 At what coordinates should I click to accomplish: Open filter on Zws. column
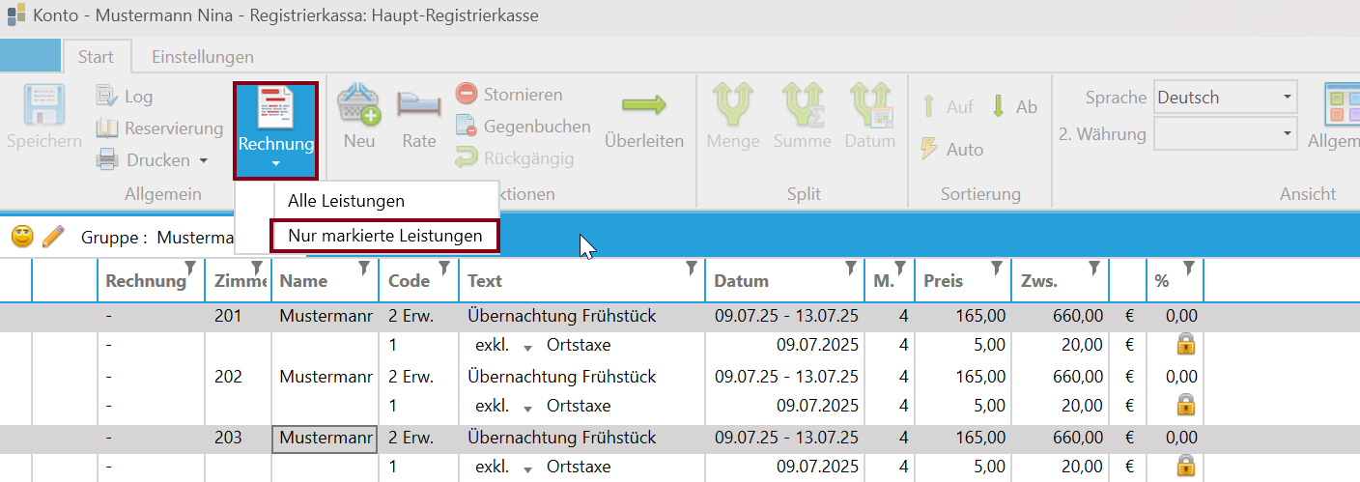click(x=1094, y=268)
